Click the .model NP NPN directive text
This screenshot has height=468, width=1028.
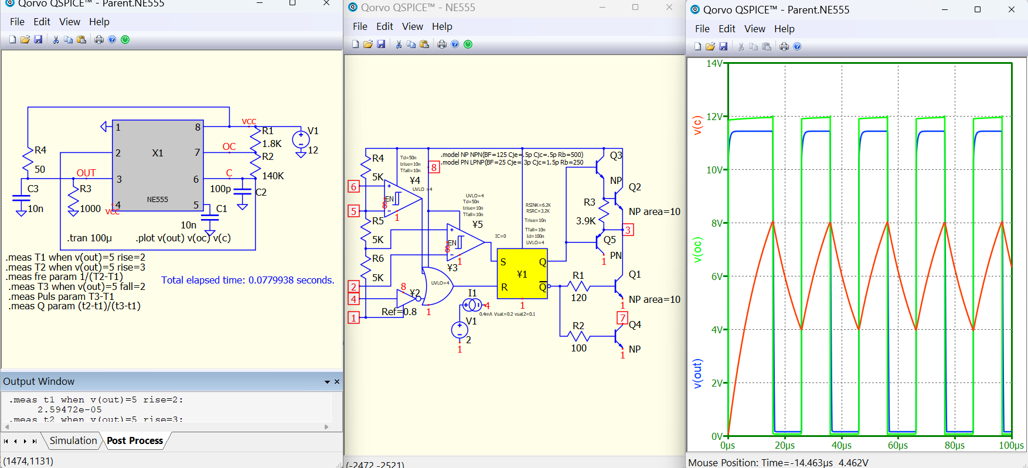coord(512,155)
